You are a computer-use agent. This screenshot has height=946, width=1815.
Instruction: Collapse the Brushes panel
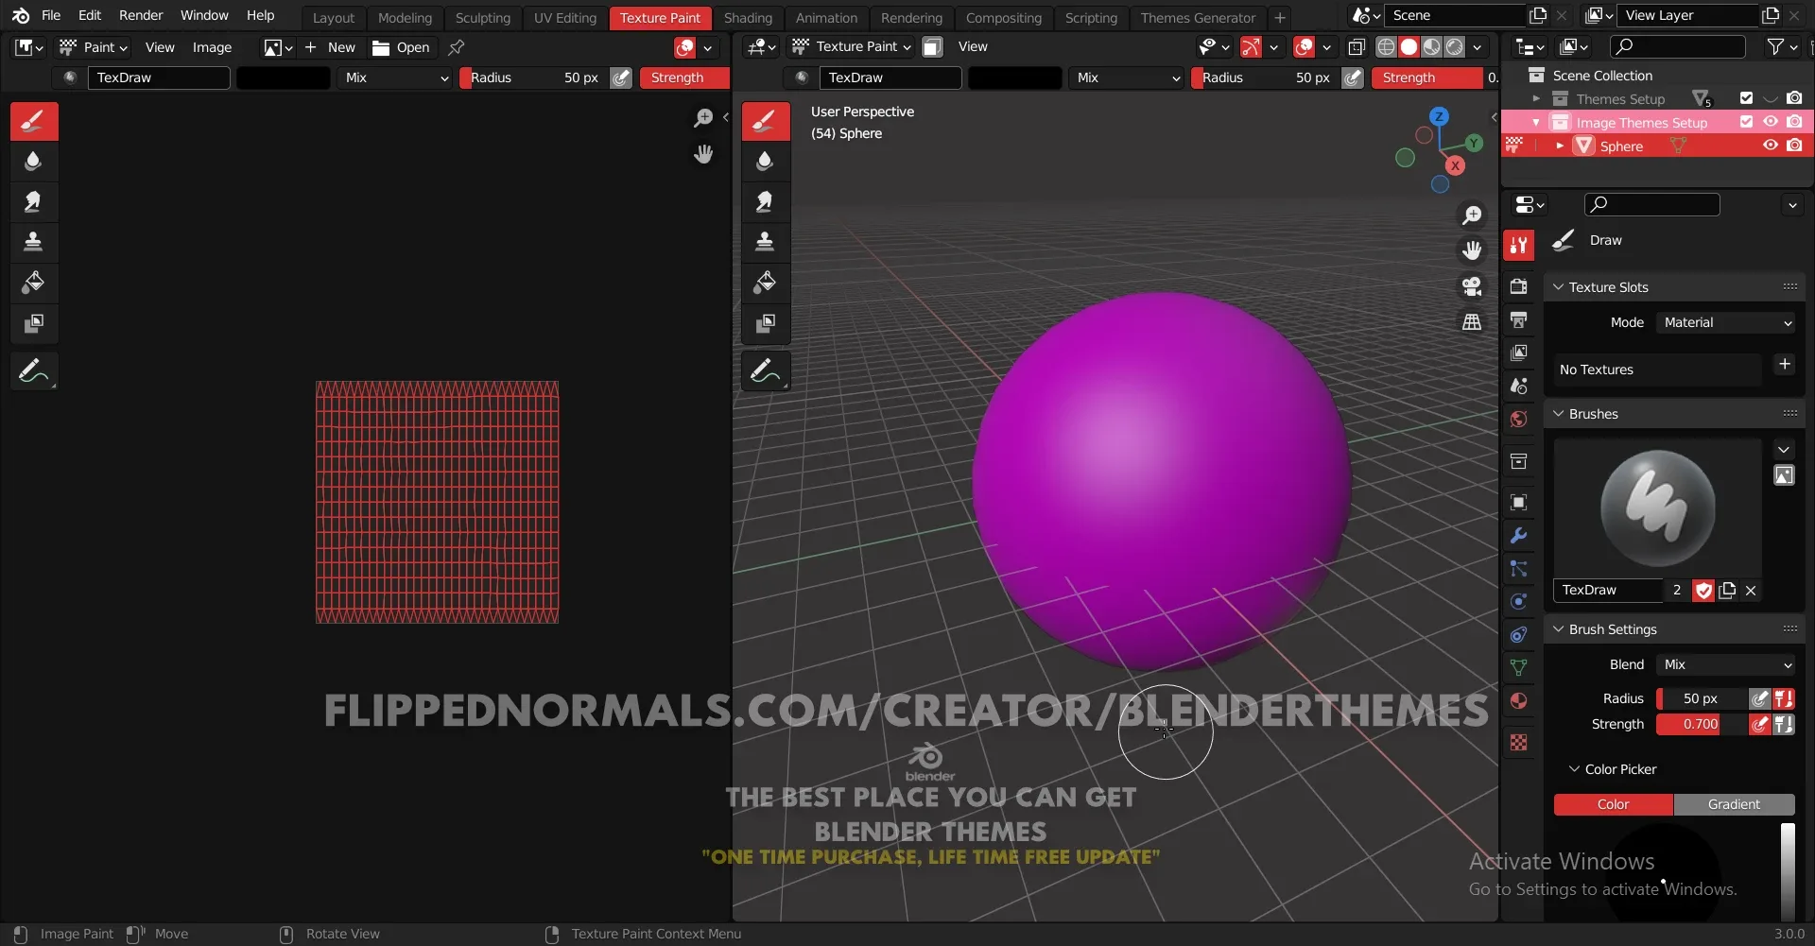click(x=1558, y=414)
